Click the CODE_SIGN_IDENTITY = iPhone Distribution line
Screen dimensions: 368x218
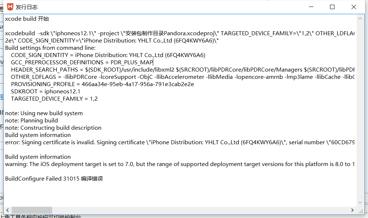pyautogui.click(x=108, y=55)
